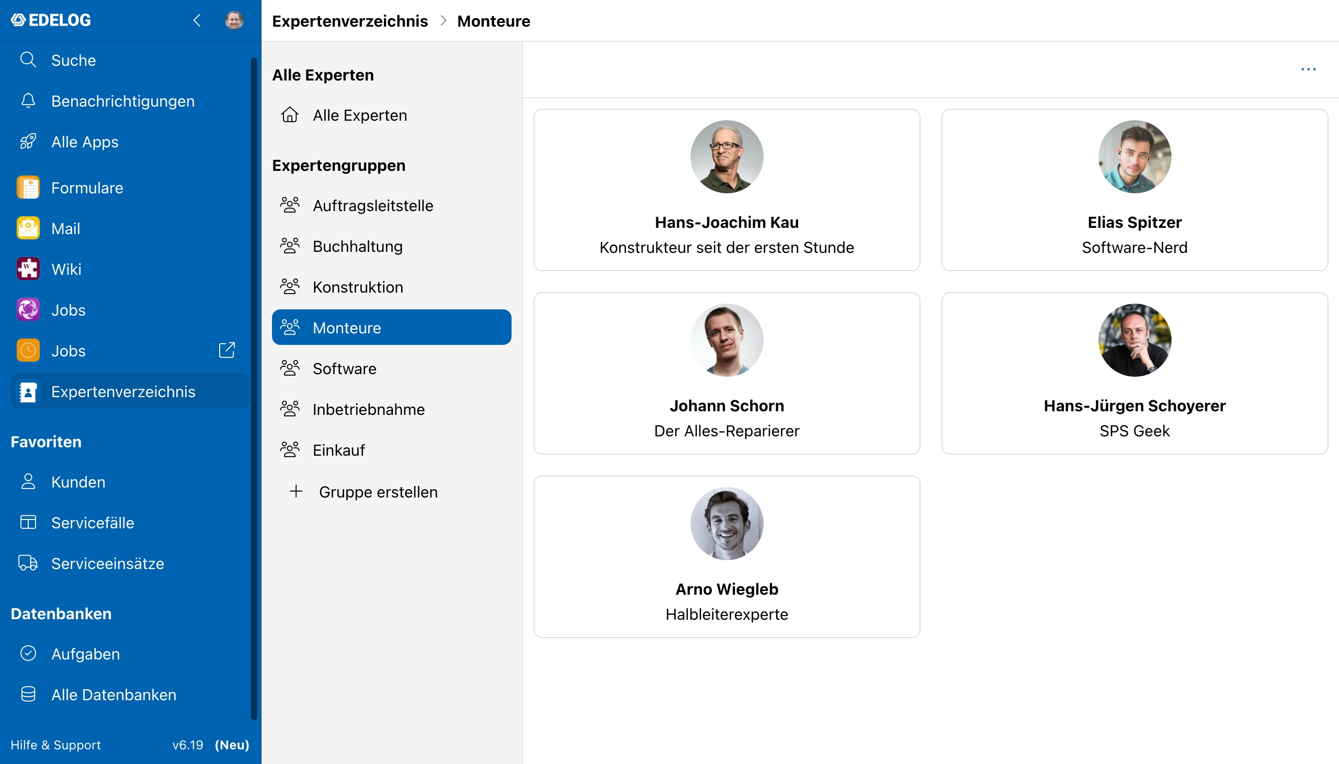The height and width of the screenshot is (764, 1339).
Task: Open Suche in the sidebar
Action: tap(130, 60)
